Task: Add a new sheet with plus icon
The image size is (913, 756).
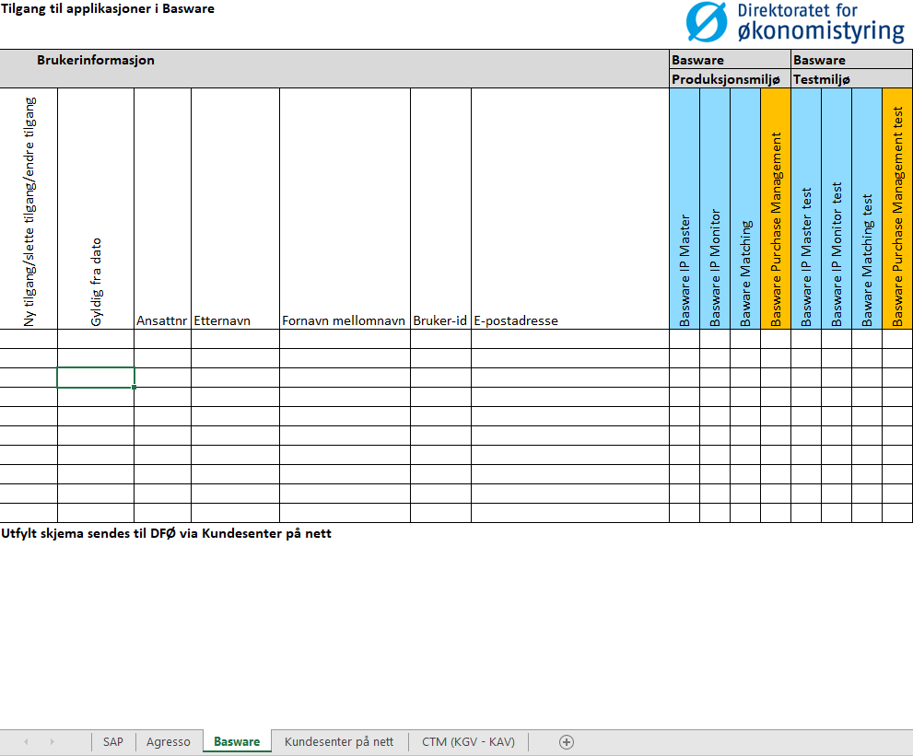Action: pyautogui.click(x=567, y=742)
